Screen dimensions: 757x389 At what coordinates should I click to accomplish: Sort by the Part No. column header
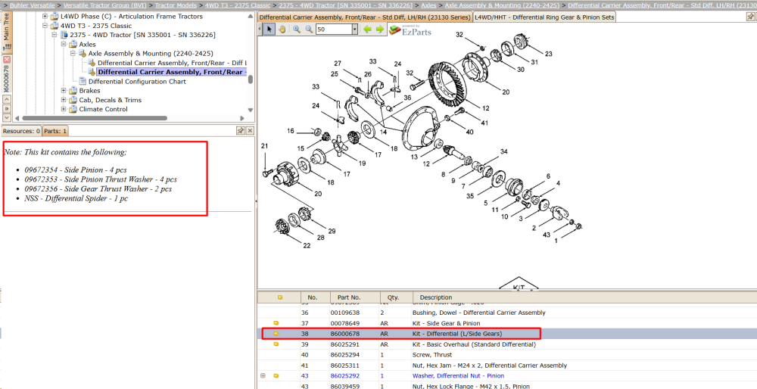(355, 297)
